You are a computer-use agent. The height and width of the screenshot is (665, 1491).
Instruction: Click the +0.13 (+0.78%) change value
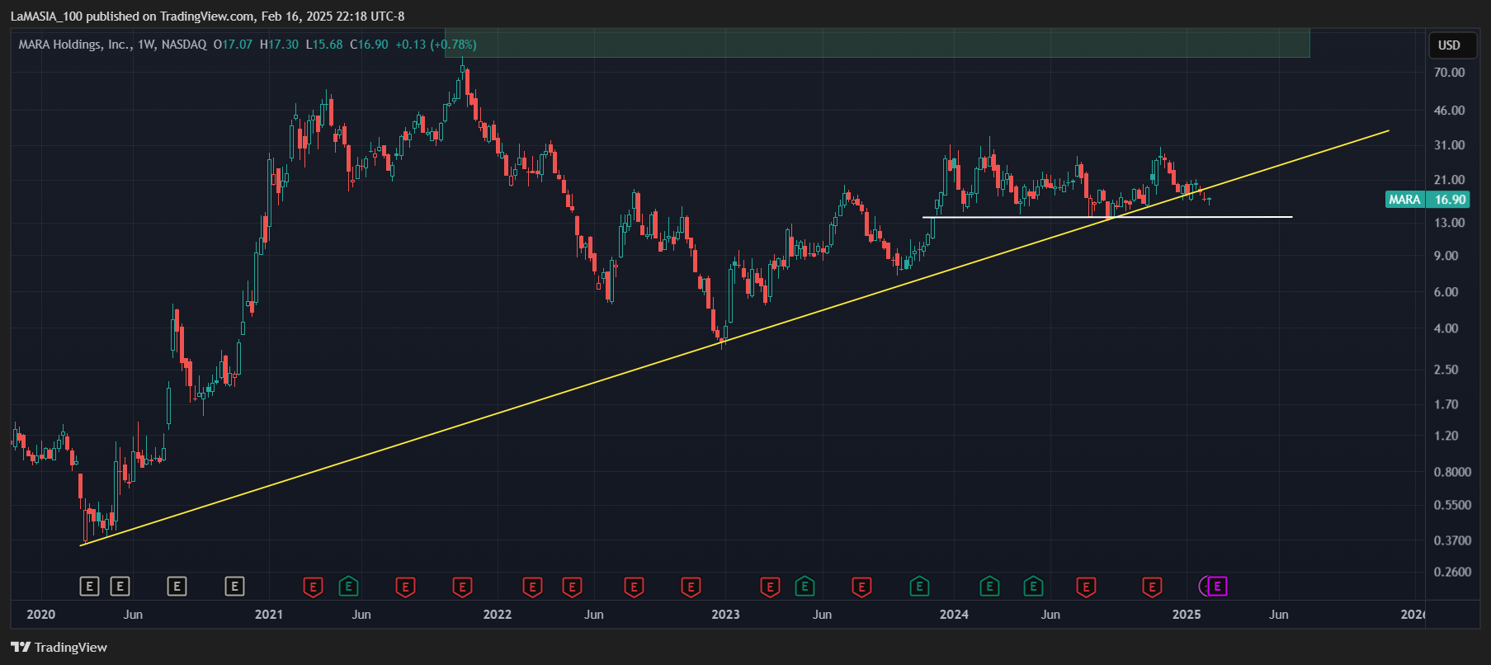tap(436, 45)
